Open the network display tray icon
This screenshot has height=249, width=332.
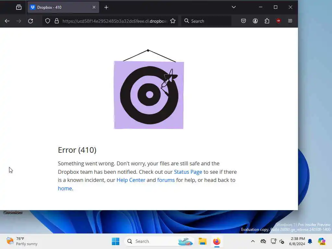tap(273, 241)
